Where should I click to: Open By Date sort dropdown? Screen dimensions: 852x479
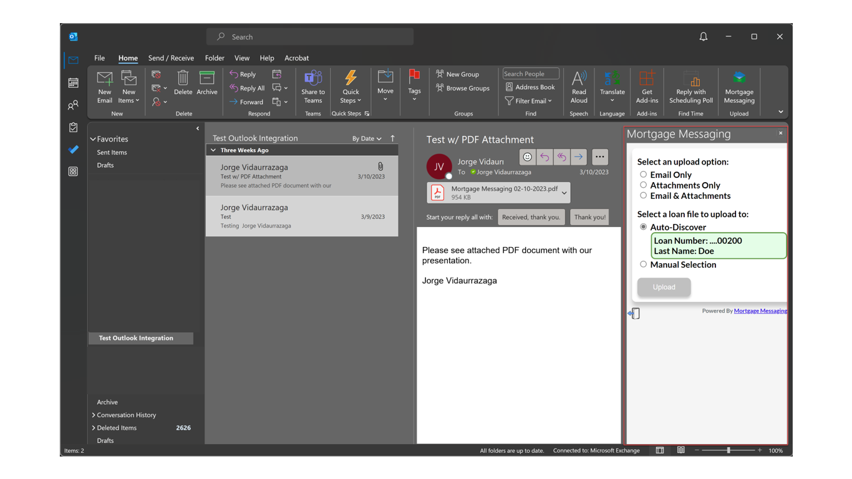tap(367, 138)
